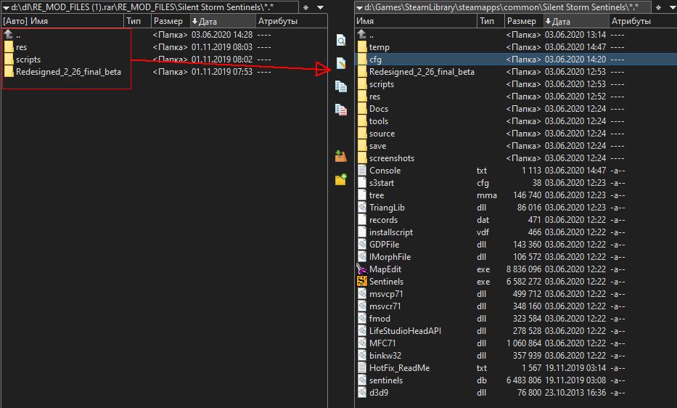
Task: Select the msvcp71 dll file
Action: [516, 294]
